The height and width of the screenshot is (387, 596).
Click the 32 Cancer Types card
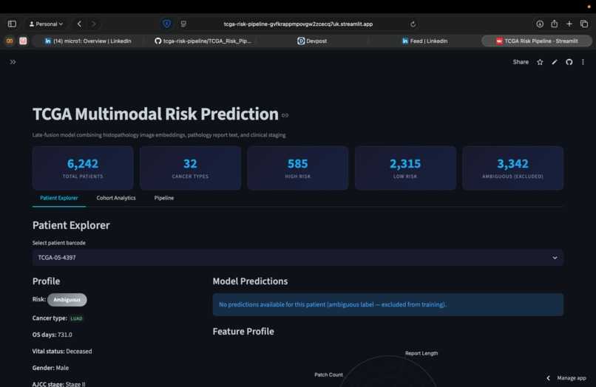[x=190, y=168]
